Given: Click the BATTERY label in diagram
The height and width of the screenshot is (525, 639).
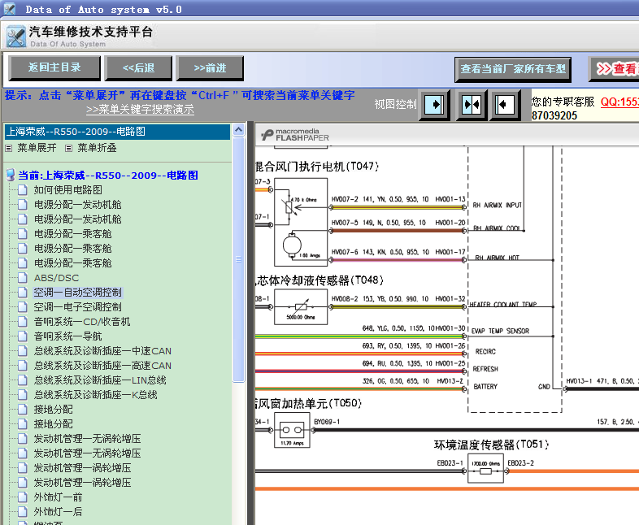Looking at the screenshot, I should click(x=485, y=386).
